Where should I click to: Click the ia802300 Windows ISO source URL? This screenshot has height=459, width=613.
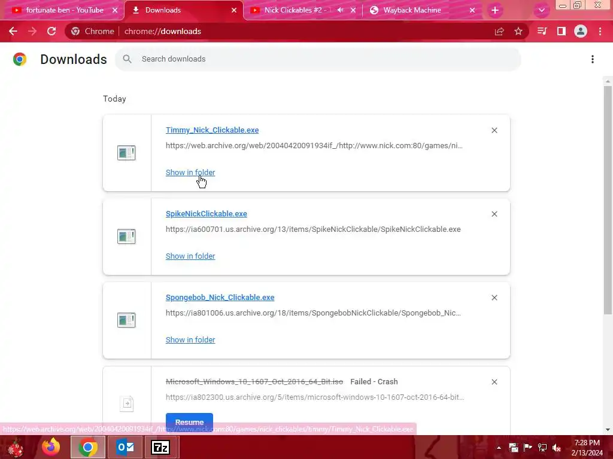tap(315, 397)
